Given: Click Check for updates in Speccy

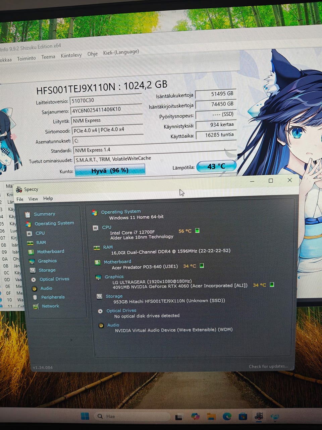Looking at the screenshot, I should pos(268,367).
